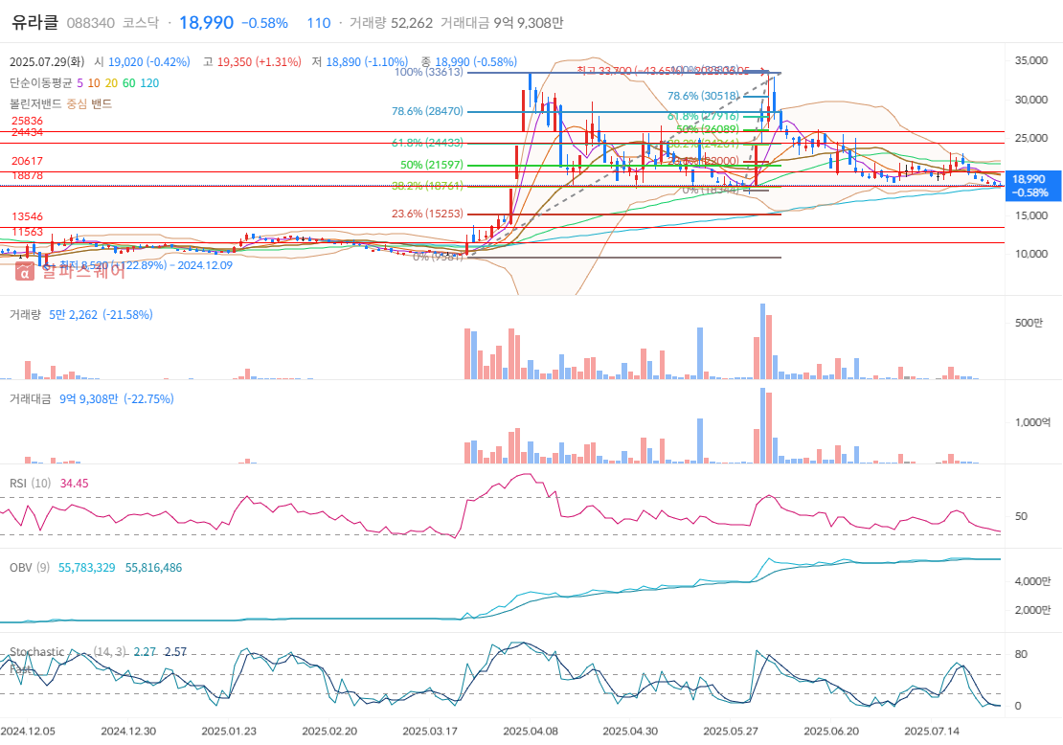Click the 코스닥 market label
This screenshot has height=745, width=1063.
(141, 23)
